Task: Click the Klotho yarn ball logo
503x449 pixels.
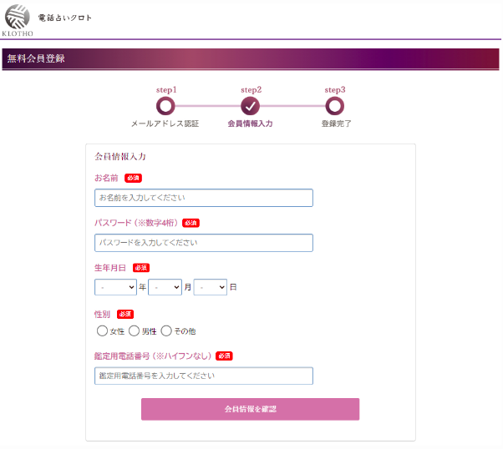Action: [x=18, y=17]
